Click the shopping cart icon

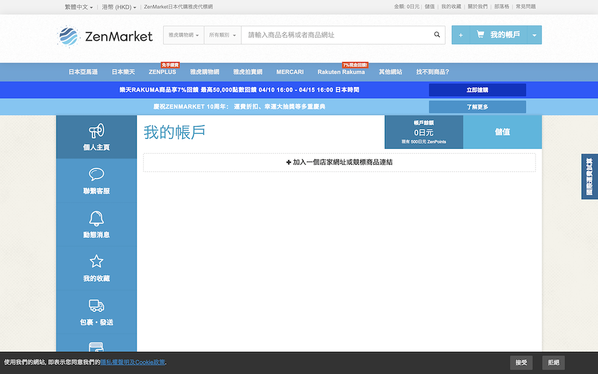click(x=480, y=35)
